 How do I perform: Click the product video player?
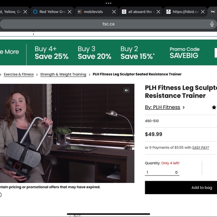pyautogui.click(x=67, y=133)
